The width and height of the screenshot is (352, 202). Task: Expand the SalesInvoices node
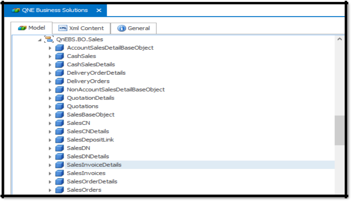tap(50, 173)
